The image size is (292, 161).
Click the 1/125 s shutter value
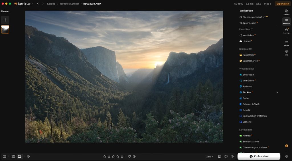(267, 4)
